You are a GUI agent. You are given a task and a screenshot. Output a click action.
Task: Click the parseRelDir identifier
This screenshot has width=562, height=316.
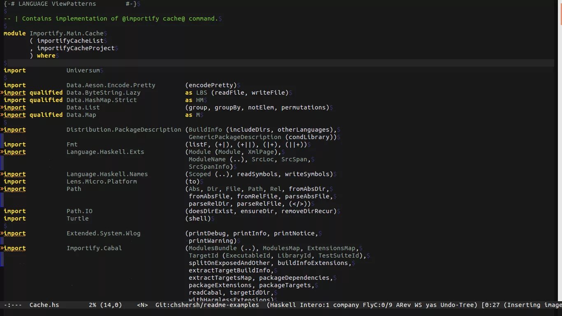pyautogui.click(x=209, y=204)
